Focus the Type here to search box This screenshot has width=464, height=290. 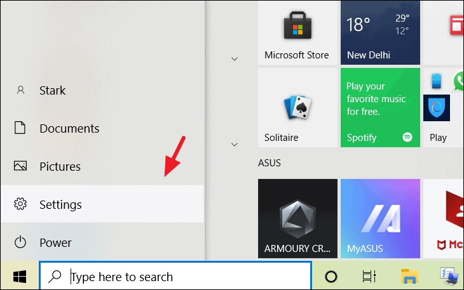tap(175, 277)
